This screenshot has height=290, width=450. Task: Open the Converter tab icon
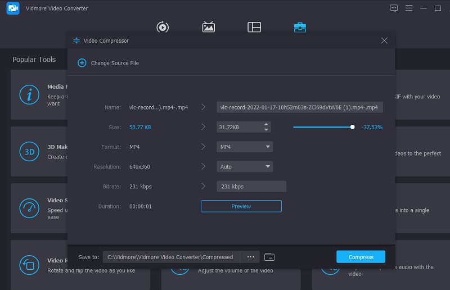tap(163, 27)
